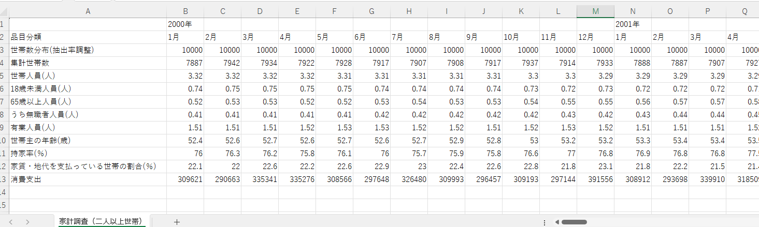
Task: Select the うち無職者人員(人) cell
Action: click(x=88, y=115)
